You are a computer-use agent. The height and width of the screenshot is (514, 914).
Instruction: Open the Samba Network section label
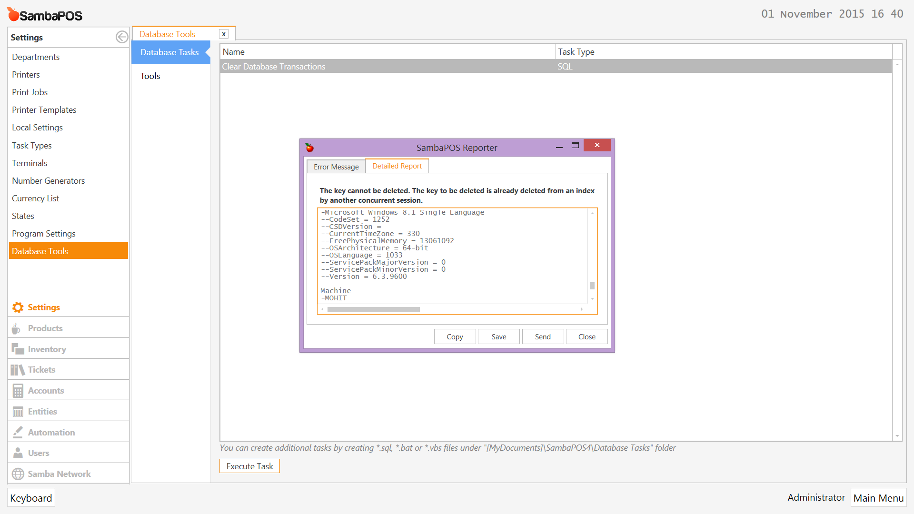tap(59, 474)
